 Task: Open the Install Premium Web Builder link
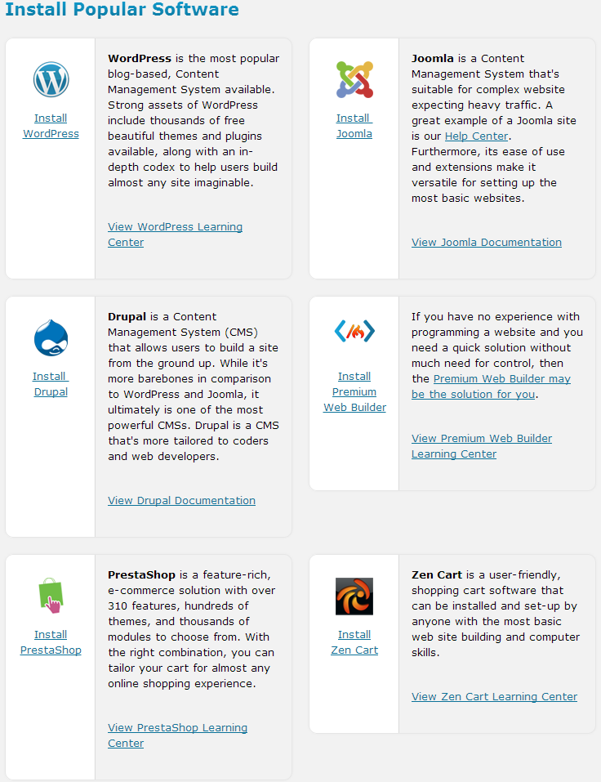pyautogui.click(x=354, y=391)
